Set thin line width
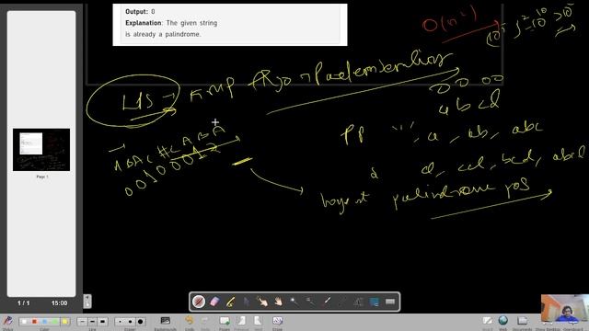This screenshot has width=589, height=331. click(82, 322)
